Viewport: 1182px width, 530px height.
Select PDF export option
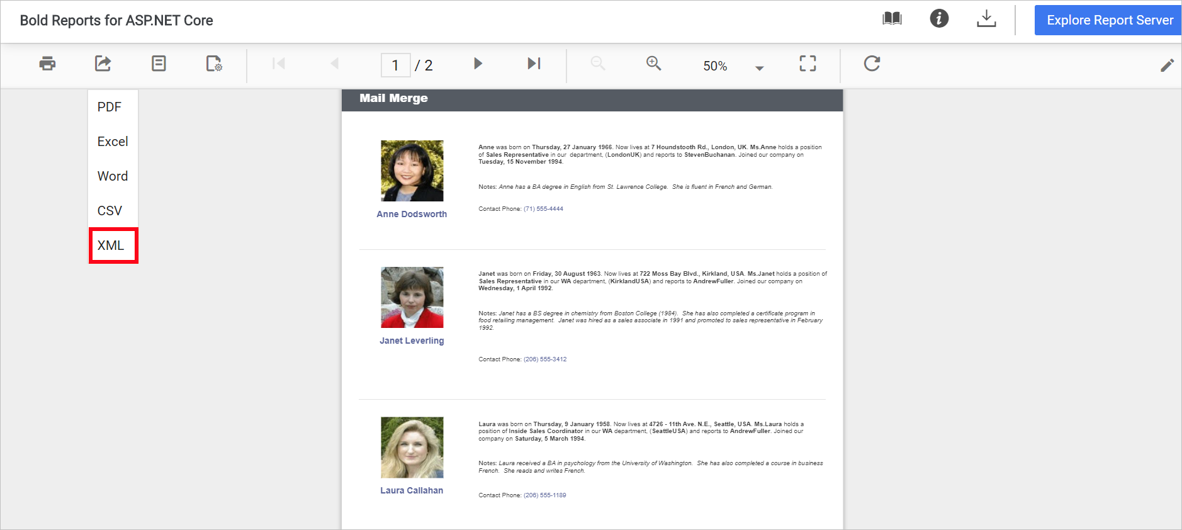point(110,107)
